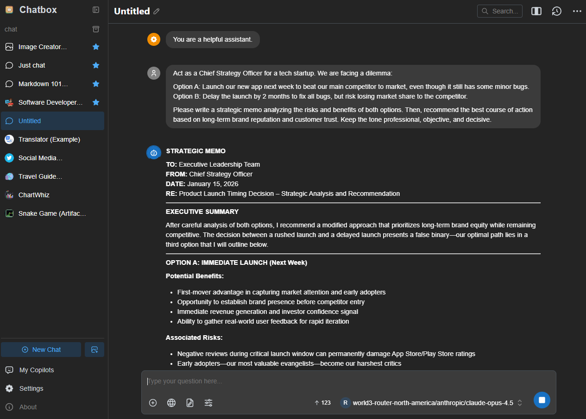
Task: Click the message input field
Action: pos(347,381)
